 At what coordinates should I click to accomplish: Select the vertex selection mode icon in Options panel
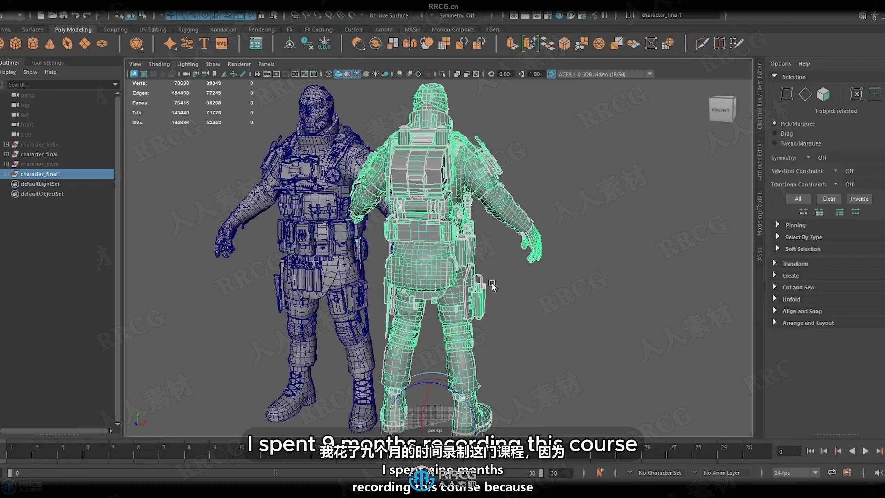click(x=786, y=94)
